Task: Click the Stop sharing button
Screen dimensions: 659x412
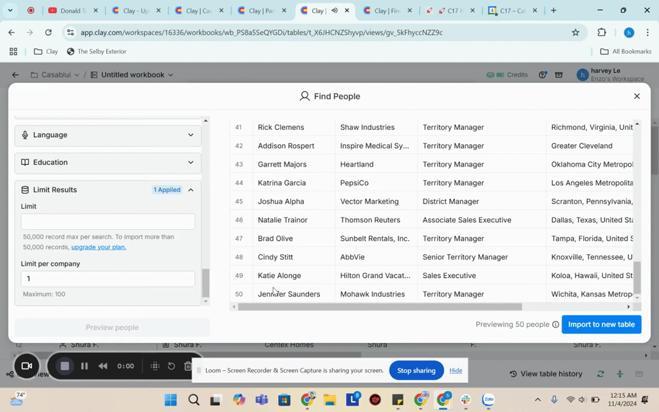Action: click(x=416, y=370)
